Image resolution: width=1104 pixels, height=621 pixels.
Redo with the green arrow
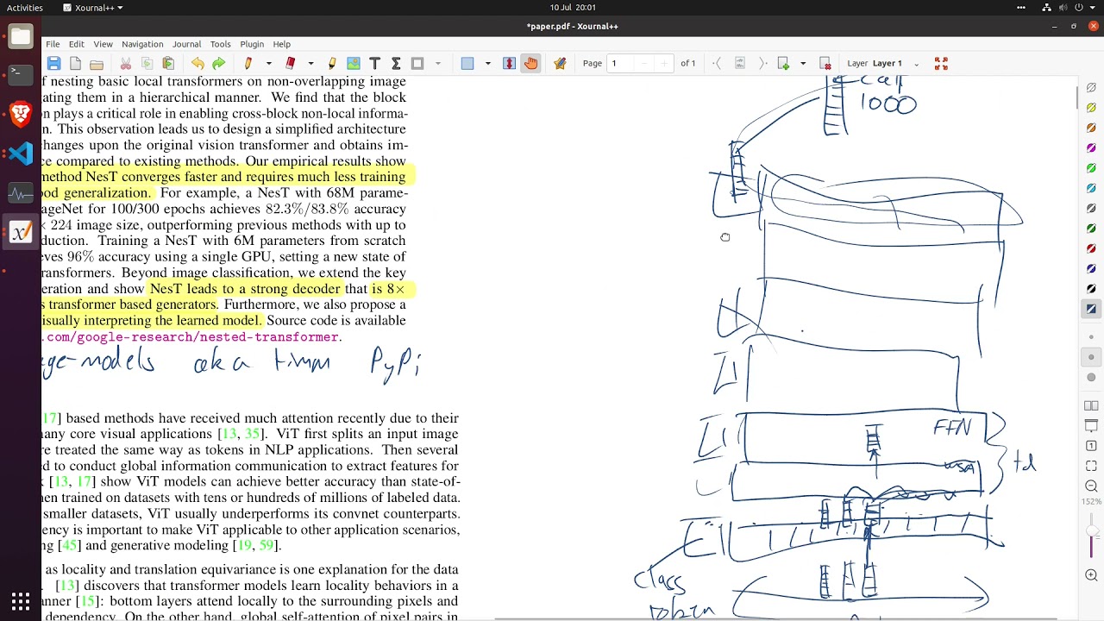pos(219,63)
